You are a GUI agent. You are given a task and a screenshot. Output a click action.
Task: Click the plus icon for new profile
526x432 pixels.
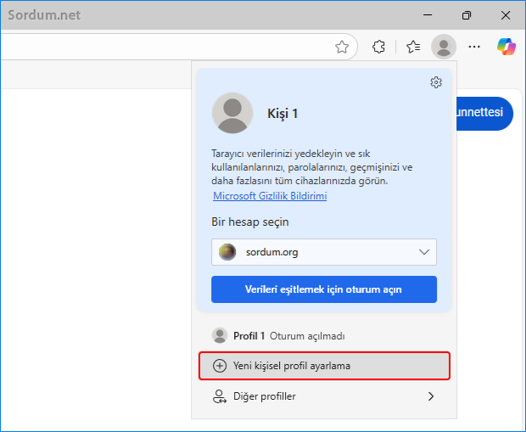tap(220, 366)
